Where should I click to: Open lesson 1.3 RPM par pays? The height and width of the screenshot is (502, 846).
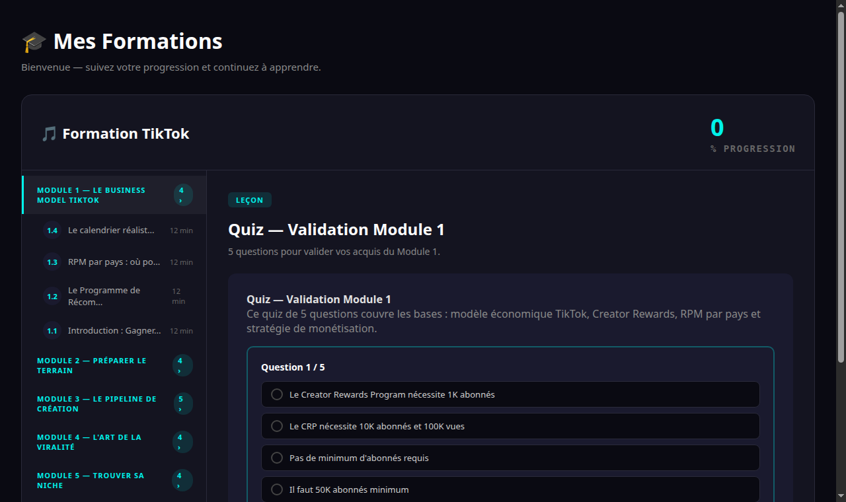click(114, 262)
